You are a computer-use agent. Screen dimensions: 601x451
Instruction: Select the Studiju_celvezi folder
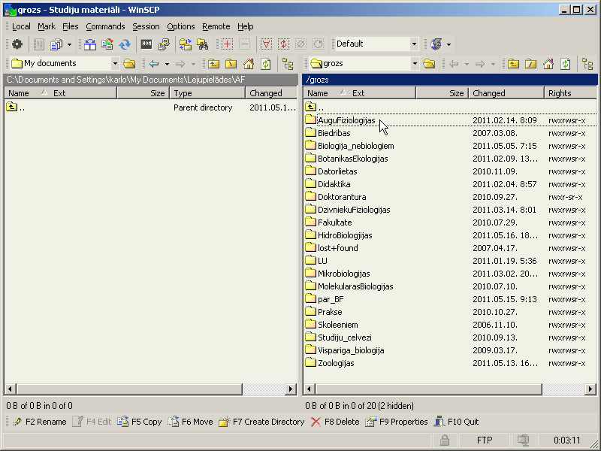pyautogui.click(x=345, y=337)
